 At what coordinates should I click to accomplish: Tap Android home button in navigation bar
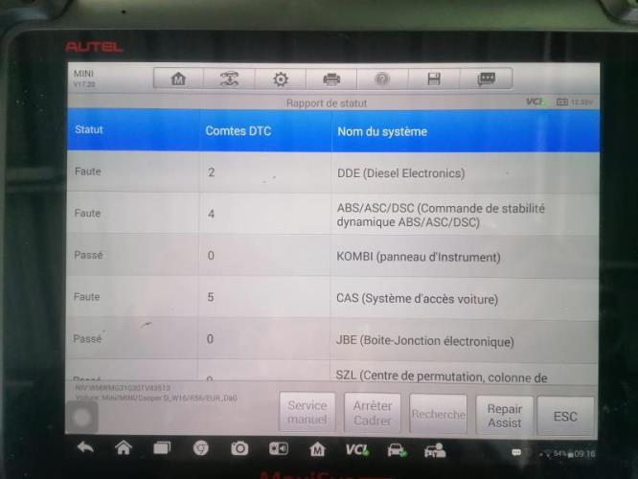coord(123,448)
